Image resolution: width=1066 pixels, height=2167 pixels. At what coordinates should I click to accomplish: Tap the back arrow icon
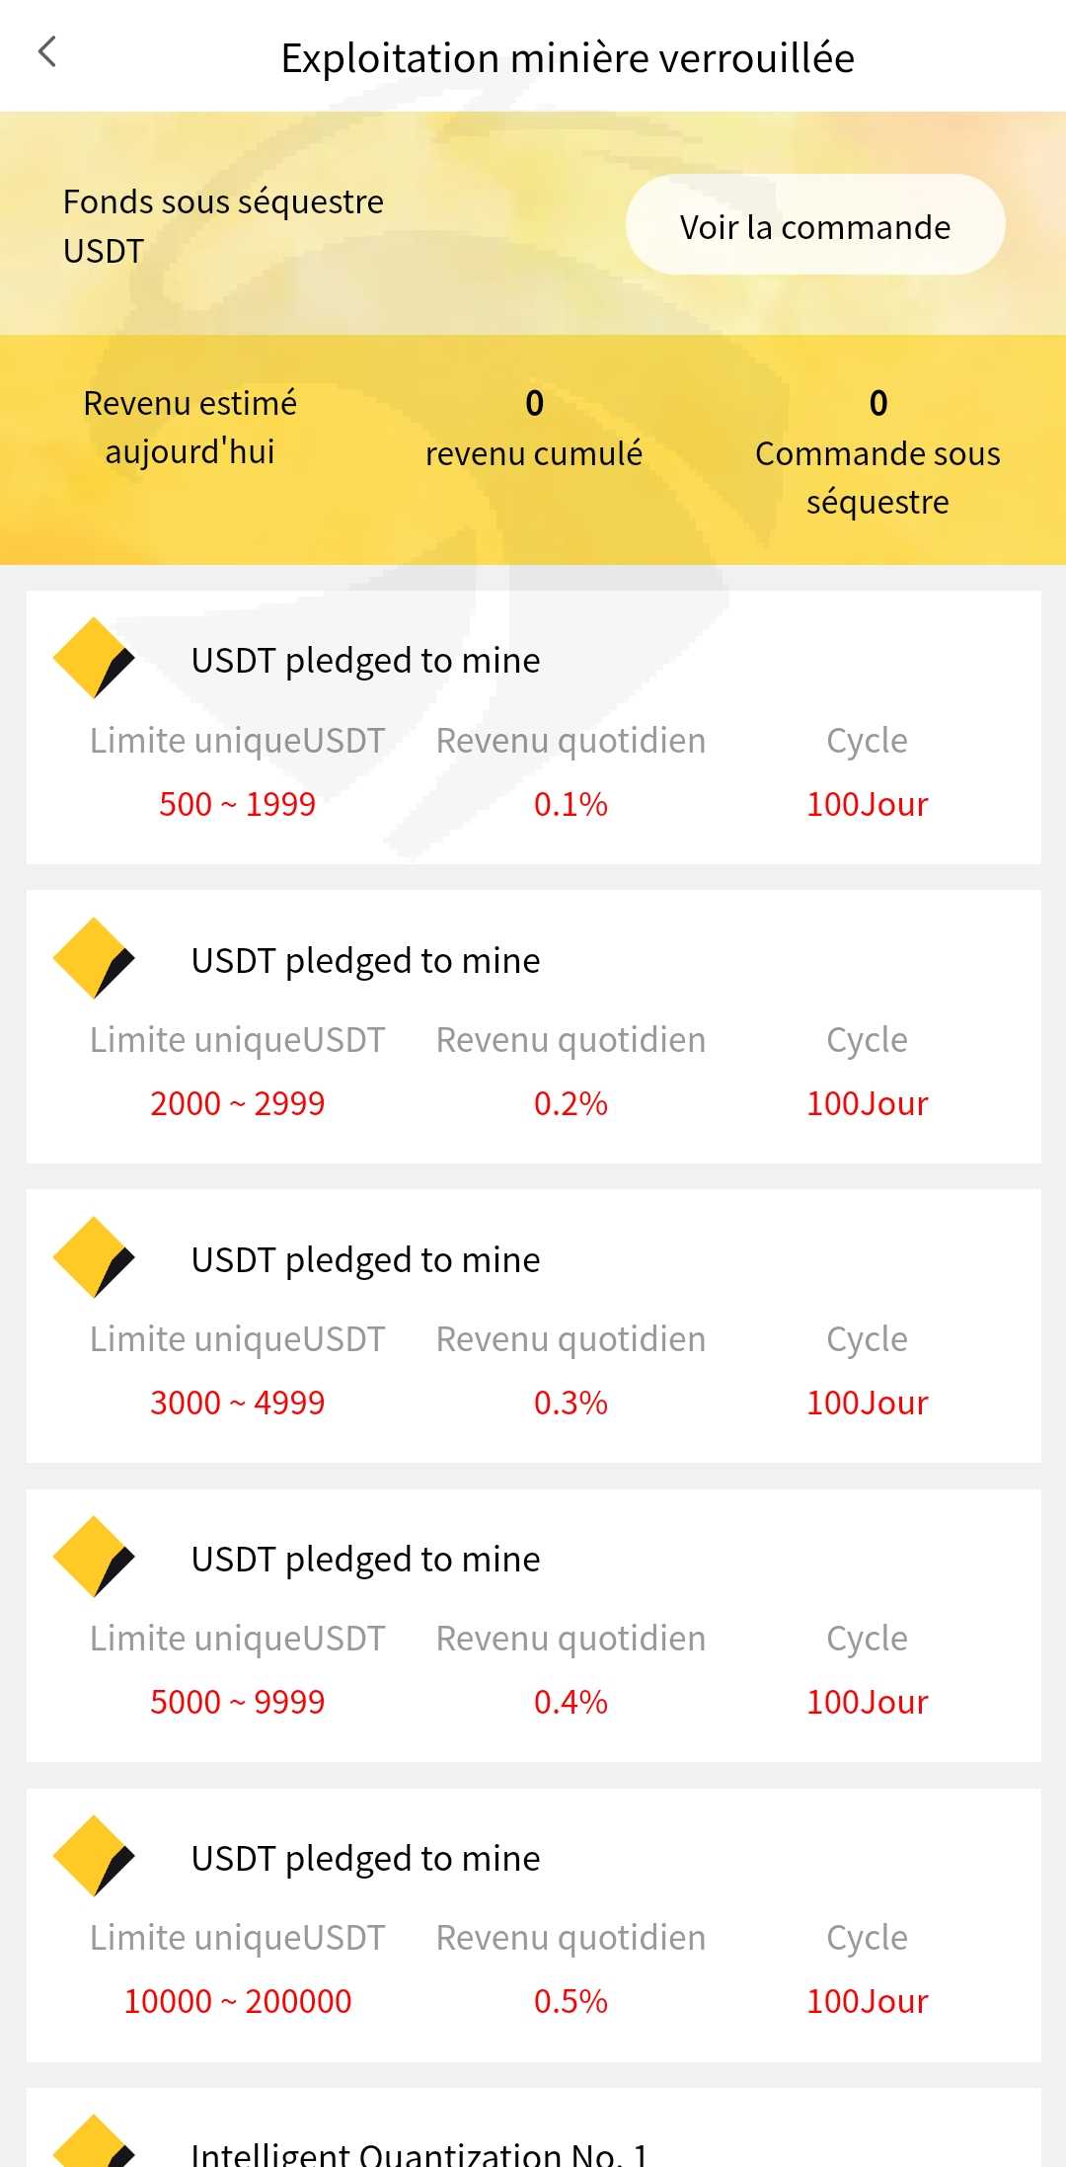coord(47,52)
